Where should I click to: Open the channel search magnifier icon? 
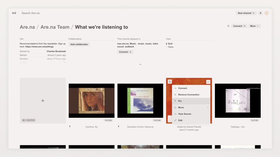click(228, 26)
